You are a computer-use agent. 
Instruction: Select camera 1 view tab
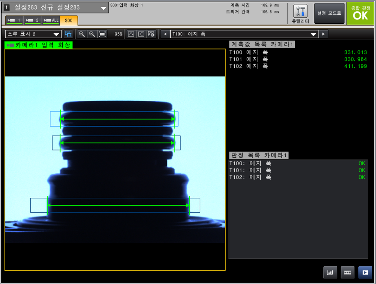[14, 20]
